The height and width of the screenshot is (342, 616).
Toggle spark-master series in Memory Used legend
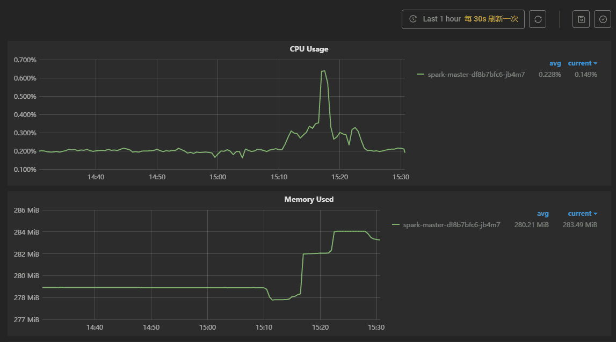pyautogui.click(x=451, y=225)
